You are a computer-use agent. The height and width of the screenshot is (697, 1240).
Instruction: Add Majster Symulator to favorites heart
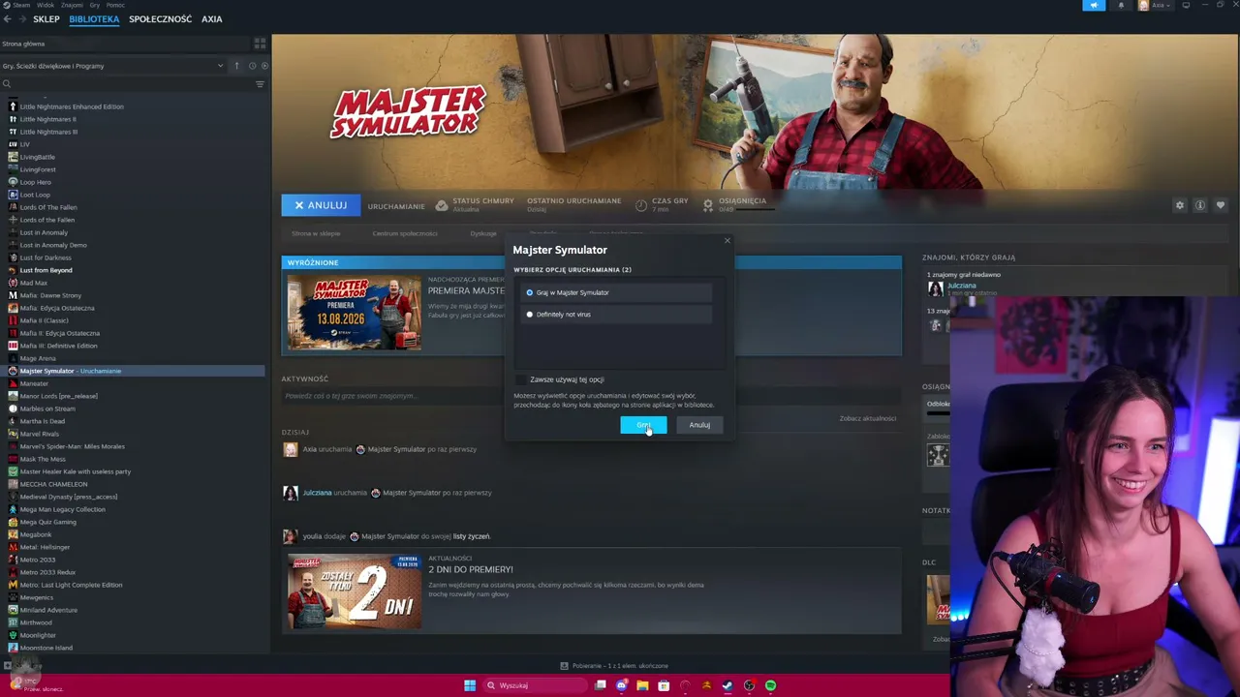click(x=1220, y=205)
